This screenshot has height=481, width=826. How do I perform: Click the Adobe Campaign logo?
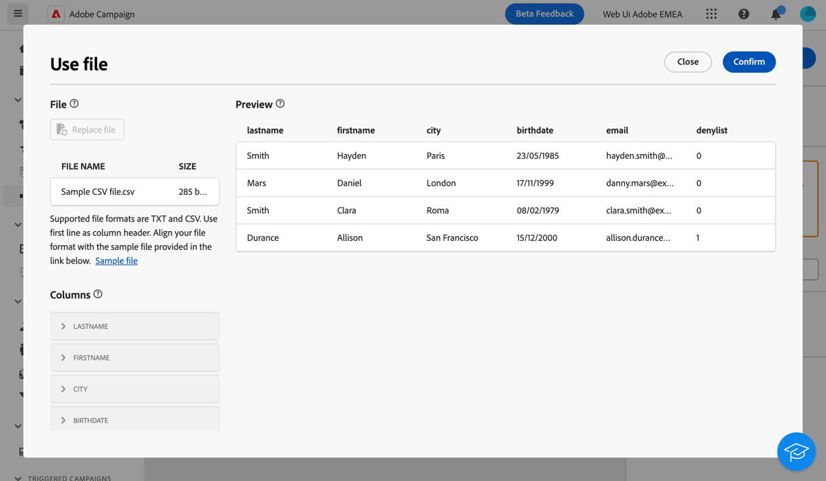click(x=56, y=14)
